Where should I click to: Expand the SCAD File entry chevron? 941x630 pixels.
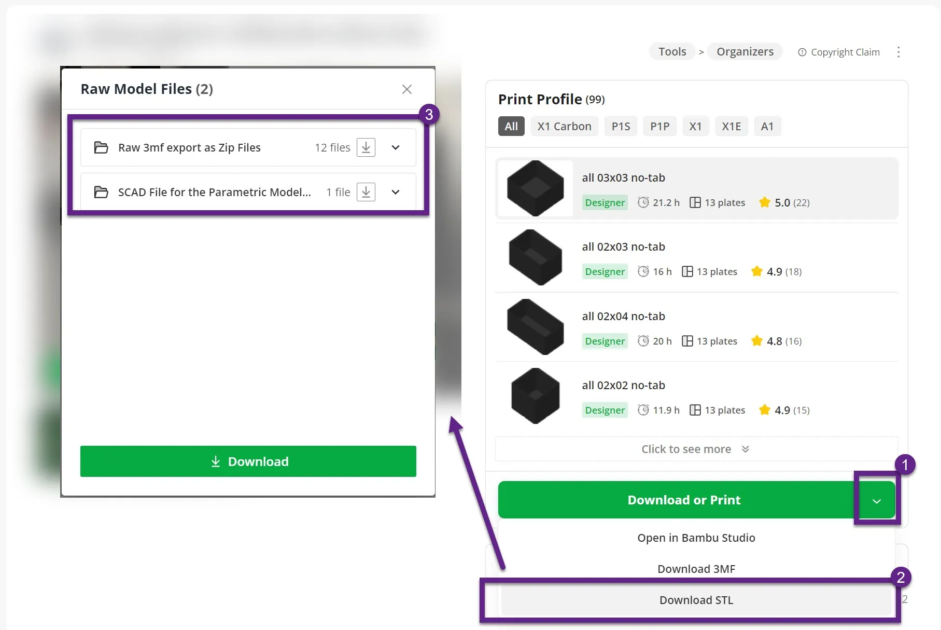(x=396, y=192)
